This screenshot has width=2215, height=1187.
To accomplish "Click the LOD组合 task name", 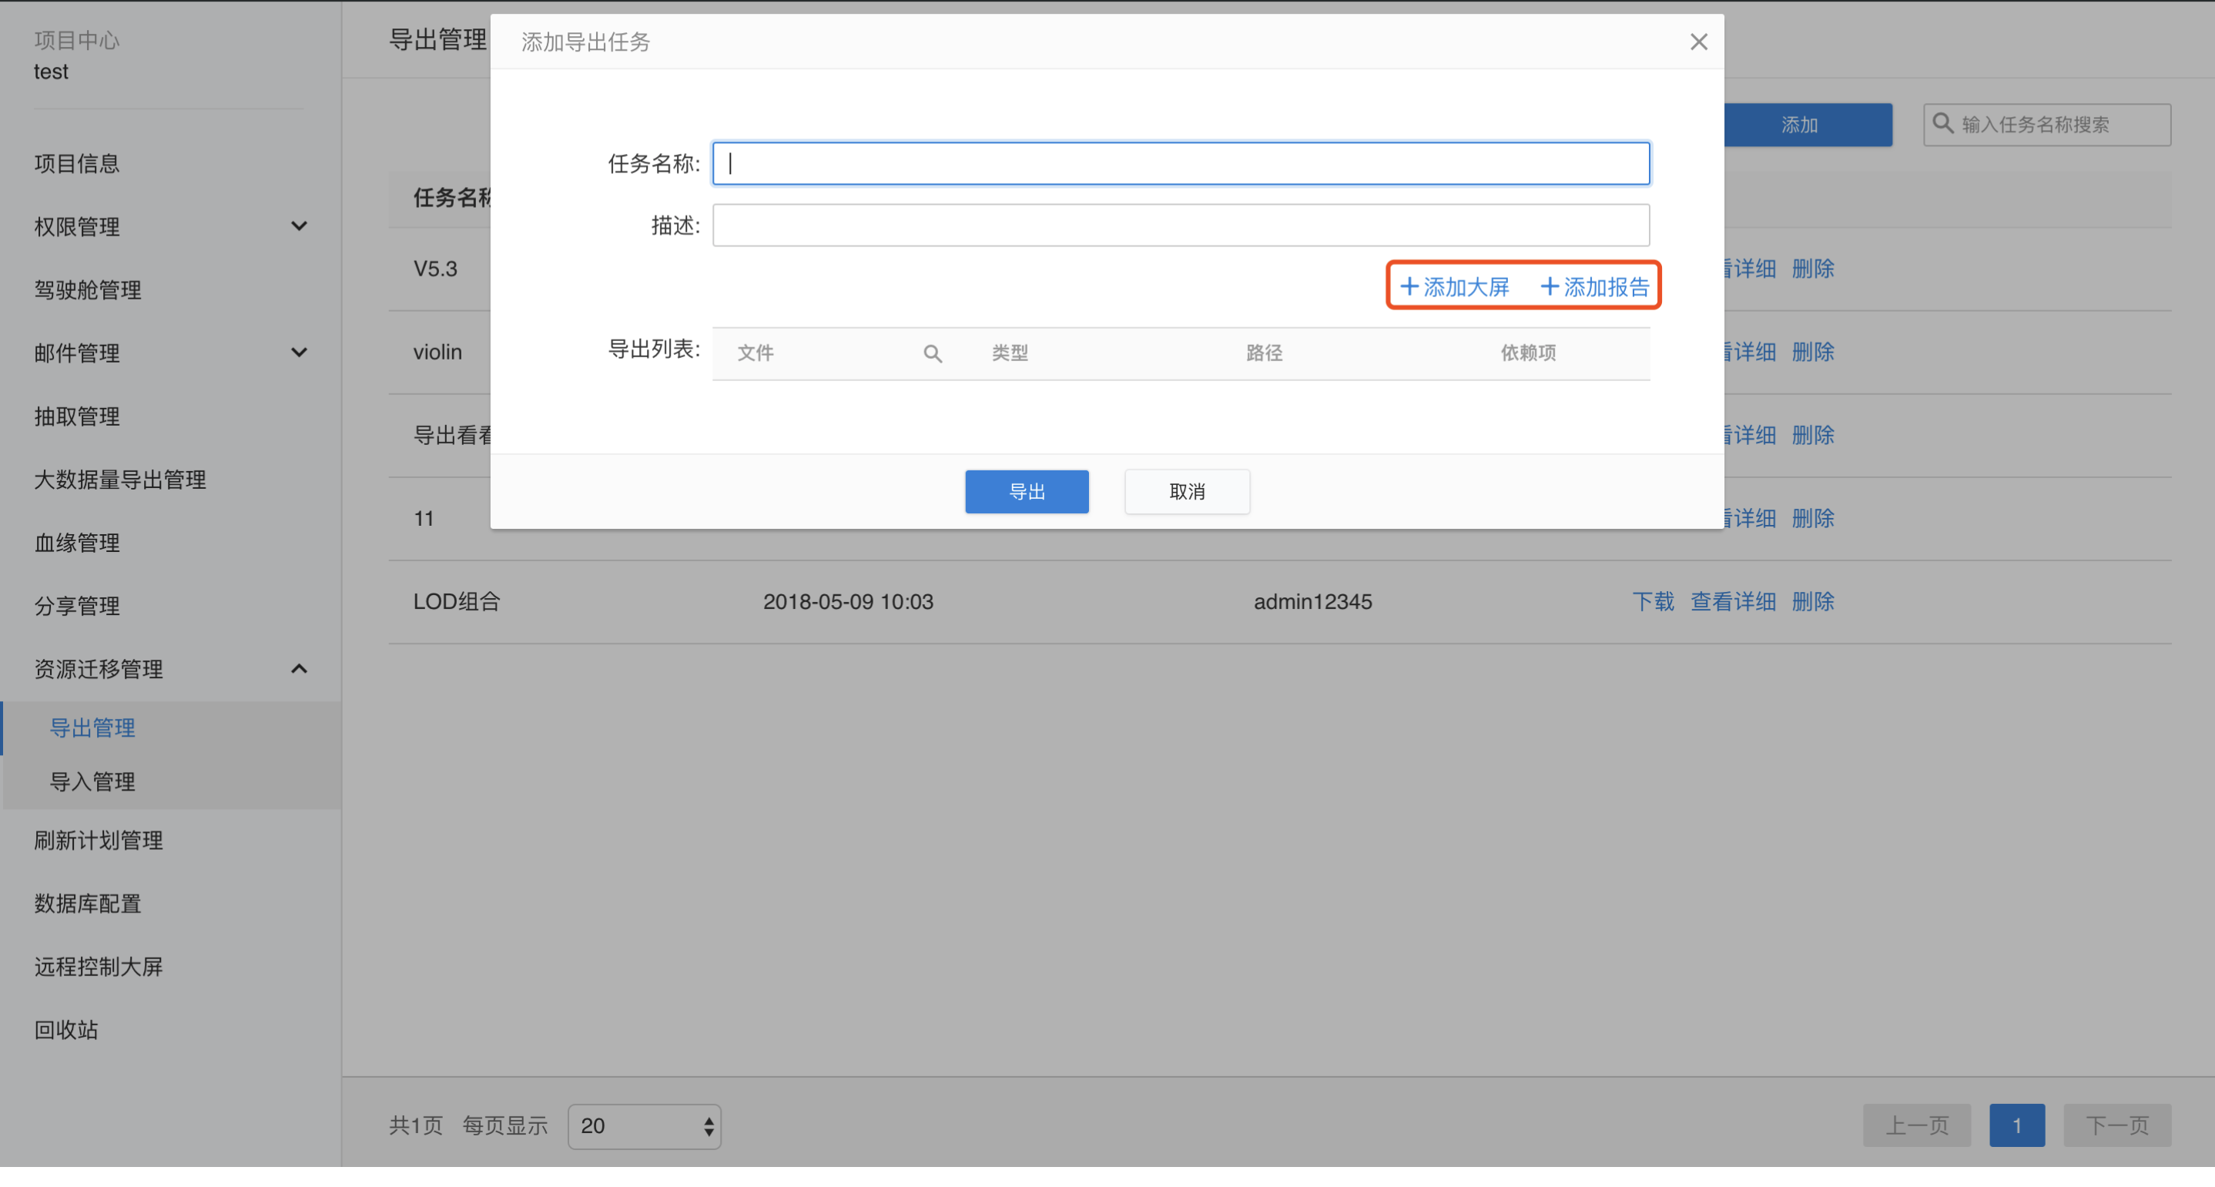I will (457, 602).
